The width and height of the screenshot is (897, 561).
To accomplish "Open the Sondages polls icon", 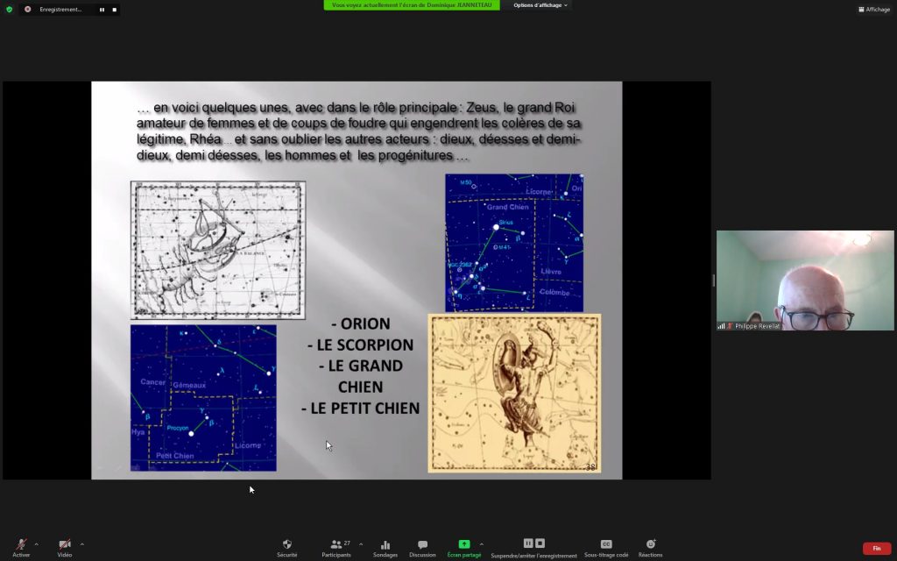I will tap(385, 548).
